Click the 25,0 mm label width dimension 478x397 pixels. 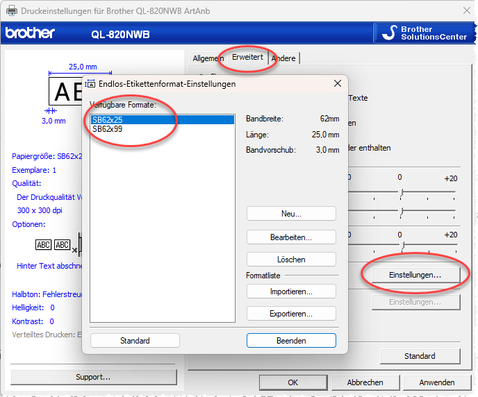click(x=83, y=67)
